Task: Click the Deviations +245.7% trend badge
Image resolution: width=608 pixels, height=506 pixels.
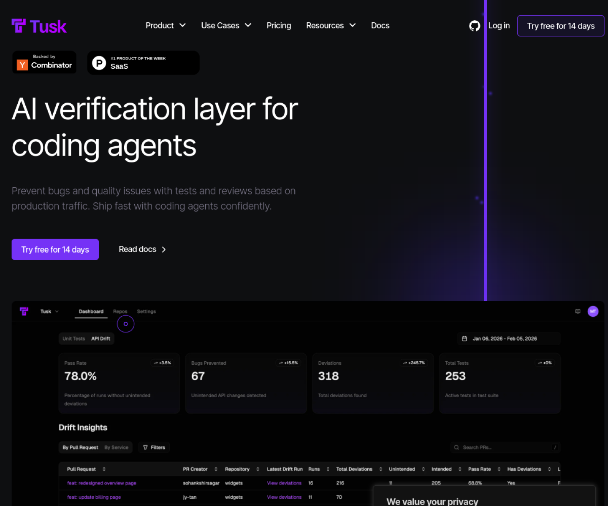Action: pos(414,363)
